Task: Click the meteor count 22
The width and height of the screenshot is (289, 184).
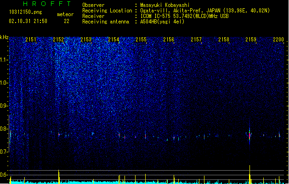Action: click(67, 21)
